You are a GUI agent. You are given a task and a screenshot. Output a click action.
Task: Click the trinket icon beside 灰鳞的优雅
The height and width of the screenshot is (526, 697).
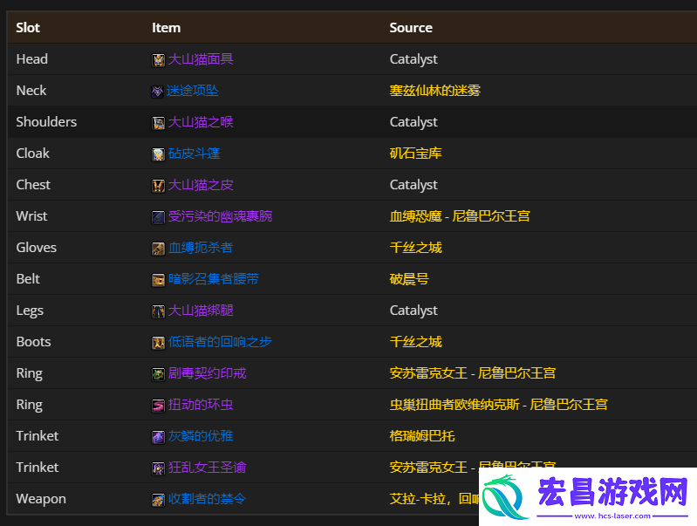coord(158,437)
